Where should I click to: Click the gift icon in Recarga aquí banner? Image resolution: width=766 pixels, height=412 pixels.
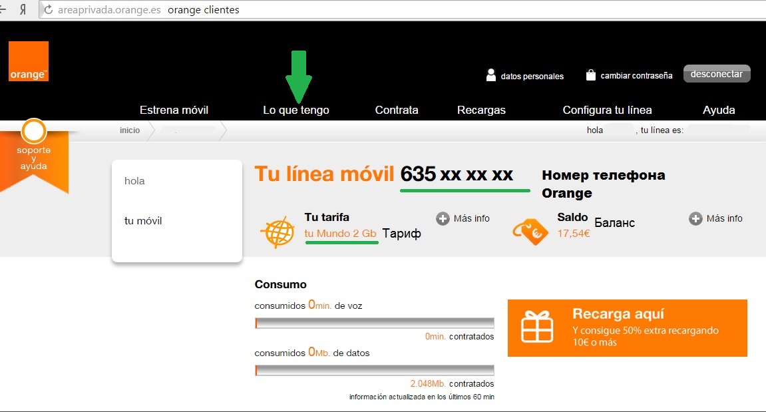(537, 327)
